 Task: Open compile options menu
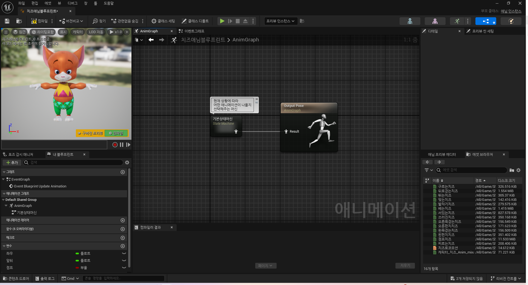(52, 21)
